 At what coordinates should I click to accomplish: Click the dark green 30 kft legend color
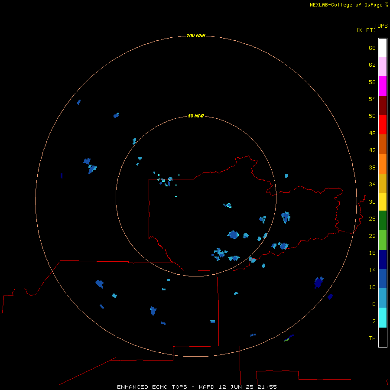[x=383, y=221]
